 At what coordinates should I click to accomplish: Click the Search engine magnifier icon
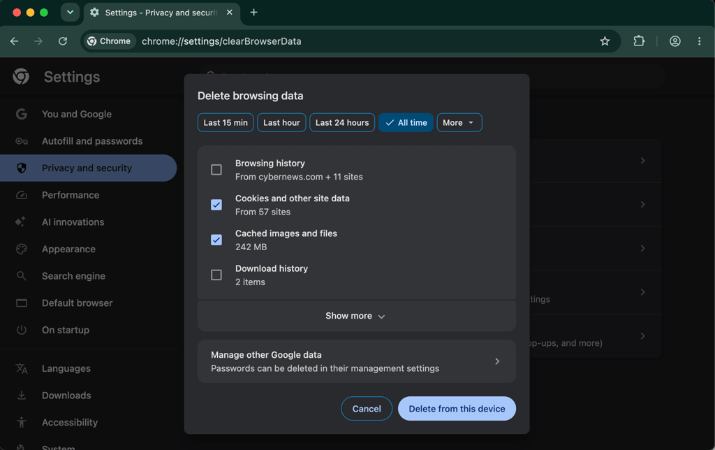22,275
